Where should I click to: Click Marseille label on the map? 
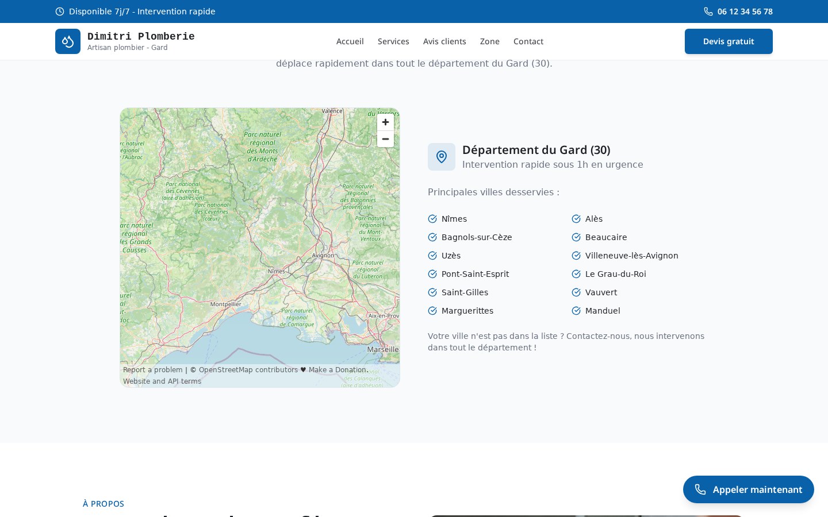pos(383,349)
